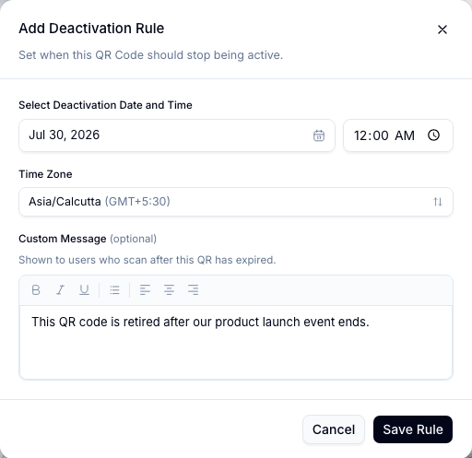Viewport: 472px width, 458px height.
Task: Open the calendar picker icon
Action: click(x=319, y=135)
